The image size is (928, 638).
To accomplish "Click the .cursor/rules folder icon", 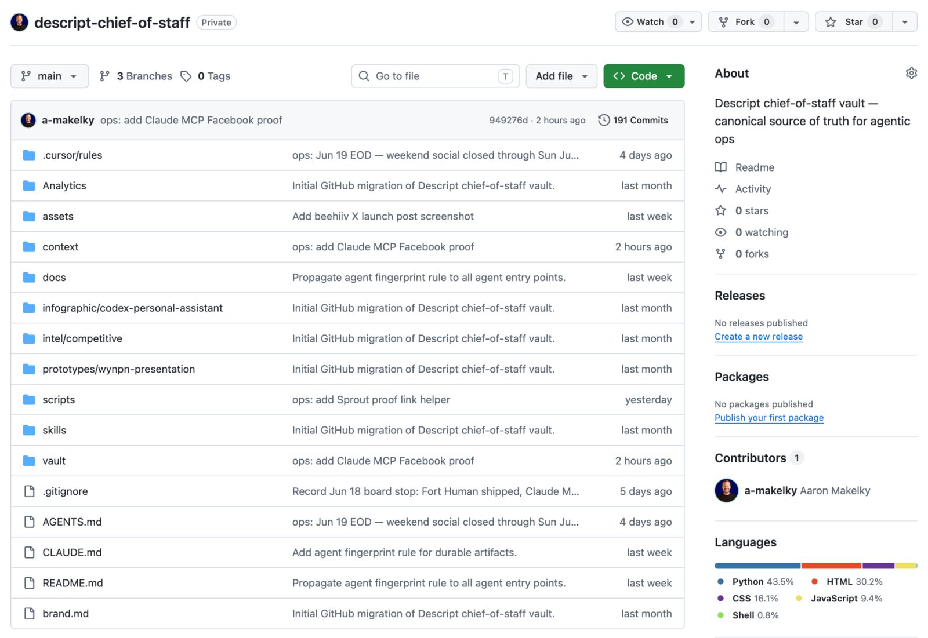I will 29,155.
